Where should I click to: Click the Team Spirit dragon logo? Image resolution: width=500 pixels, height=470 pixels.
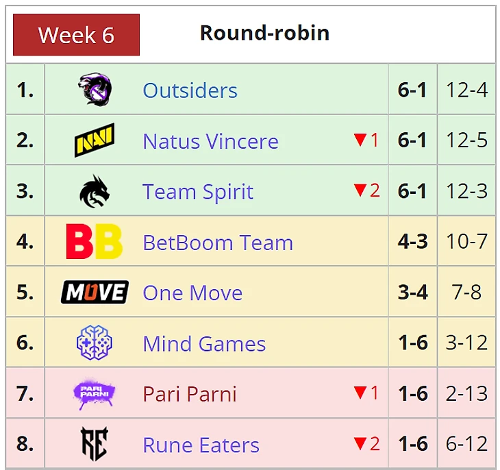click(95, 191)
